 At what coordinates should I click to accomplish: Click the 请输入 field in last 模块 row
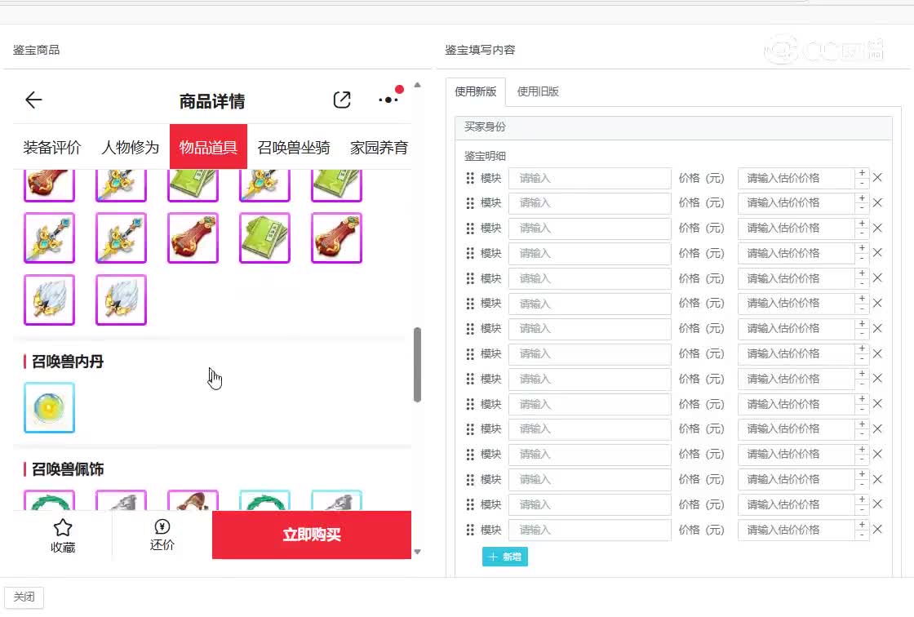point(589,530)
